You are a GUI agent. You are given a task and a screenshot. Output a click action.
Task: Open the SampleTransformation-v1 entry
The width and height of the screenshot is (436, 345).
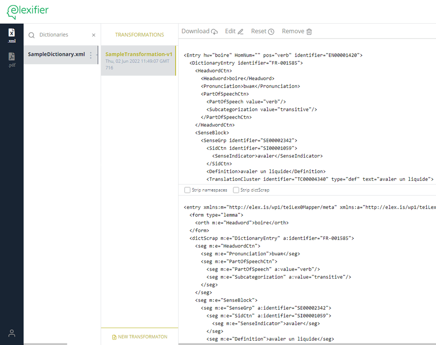tap(138, 60)
